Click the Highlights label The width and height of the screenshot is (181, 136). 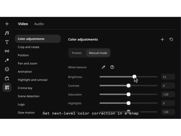(75, 103)
